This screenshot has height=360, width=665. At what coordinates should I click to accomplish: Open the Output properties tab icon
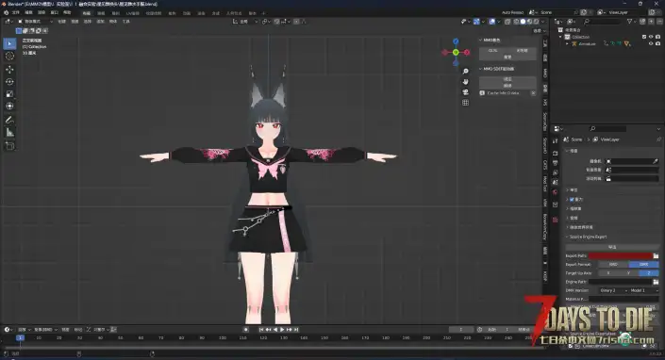tap(556, 163)
